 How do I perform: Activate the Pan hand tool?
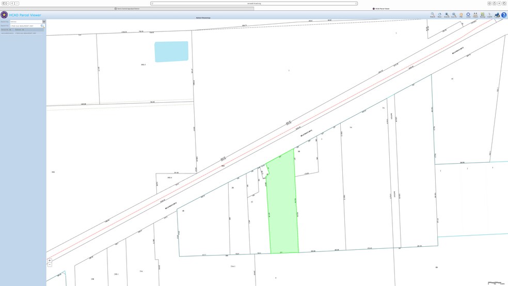tap(461, 15)
